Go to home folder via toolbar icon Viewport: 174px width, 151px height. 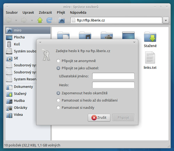click(62, 20)
